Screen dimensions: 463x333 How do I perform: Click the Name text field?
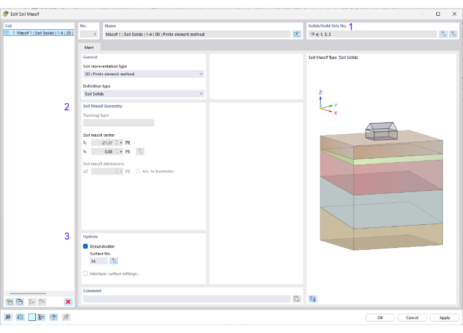tap(197, 34)
